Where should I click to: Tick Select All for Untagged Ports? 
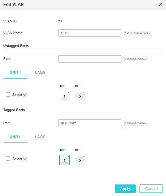8,94
